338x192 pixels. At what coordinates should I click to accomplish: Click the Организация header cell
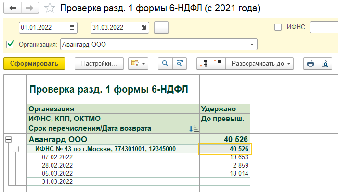coord(113,109)
